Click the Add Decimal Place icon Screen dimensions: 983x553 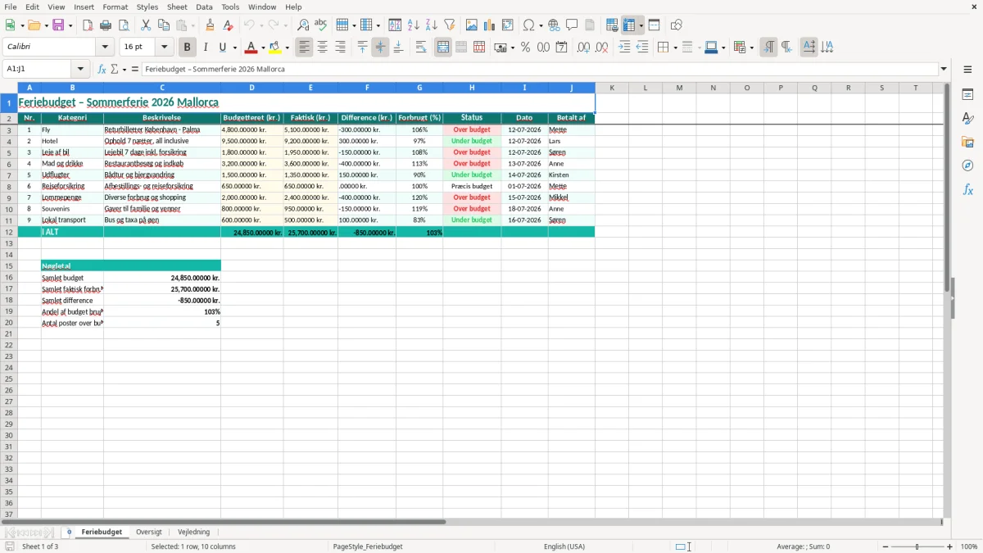coord(584,48)
